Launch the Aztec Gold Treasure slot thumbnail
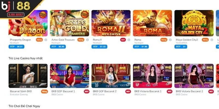 pyautogui.click(x=70, y=23)
